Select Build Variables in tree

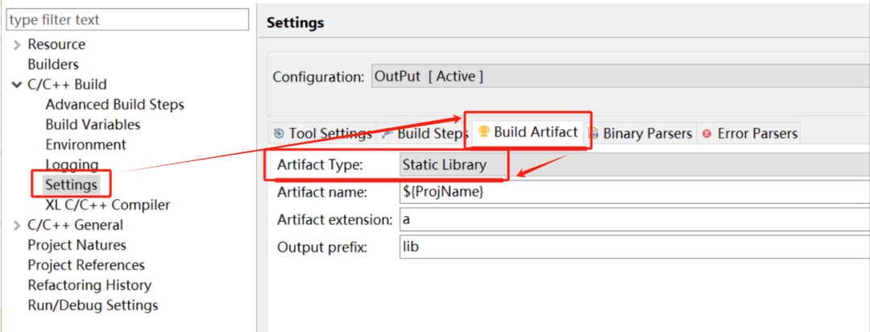(93, 124)
